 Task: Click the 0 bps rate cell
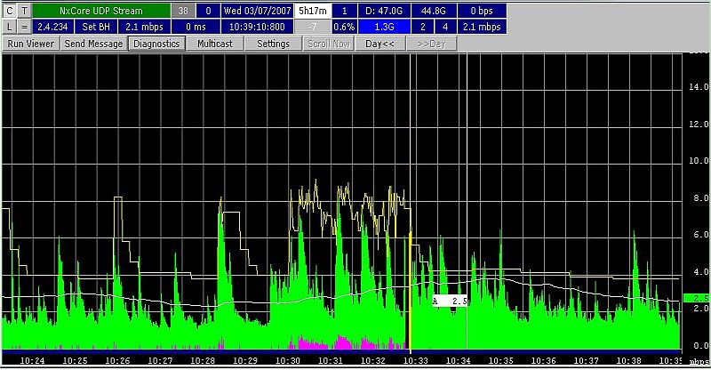482,11
